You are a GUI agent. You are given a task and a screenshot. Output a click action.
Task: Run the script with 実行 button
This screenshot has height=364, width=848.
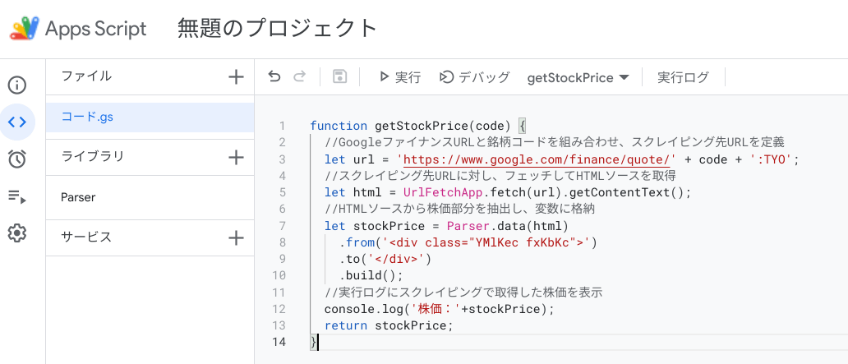pyautogui.click(x=399, y=76)
